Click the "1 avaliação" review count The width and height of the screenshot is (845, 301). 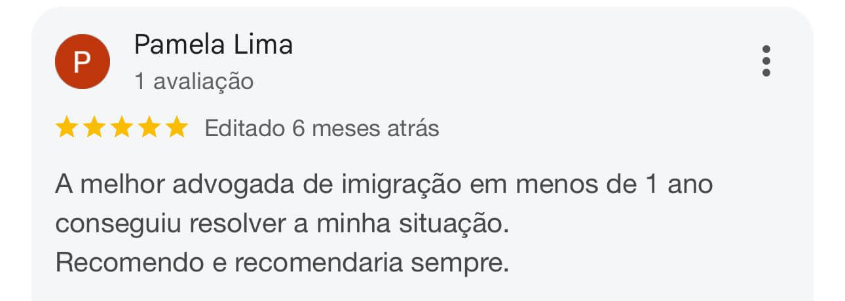click(x=193, y=81)
